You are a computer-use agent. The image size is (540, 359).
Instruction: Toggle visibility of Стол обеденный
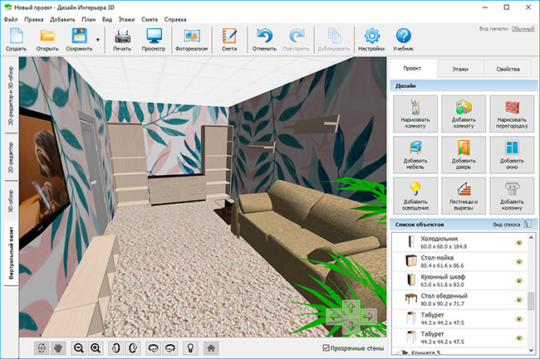click(520, 300)
